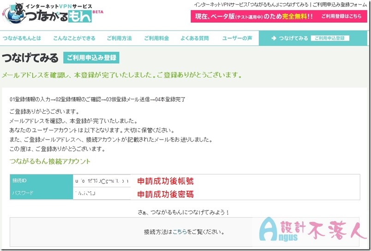Click the green ご利用申込み登録 badge
The height and width of the screenshot is (251, 371).
[x=91, y=58]
